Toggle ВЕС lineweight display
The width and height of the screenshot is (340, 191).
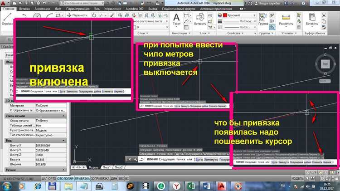(121, 178)
